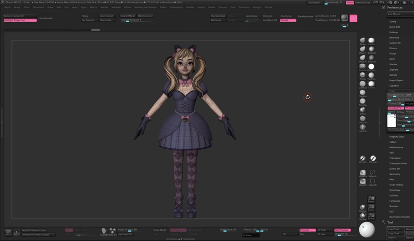Select the Move brush icon
The height and width of the screenshot is (241, 414).
362,40
